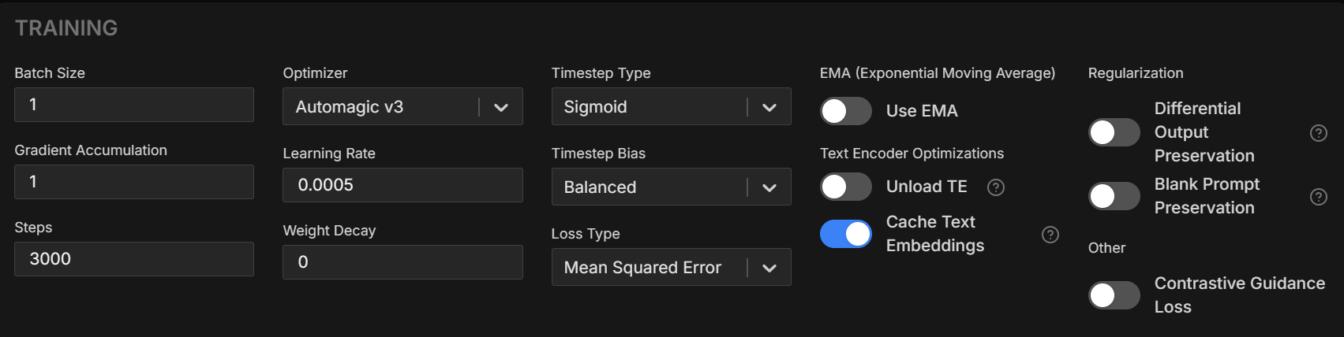Image resolution: width=1344 pixels, height=337 pixels.
Task: Toggle Blank Prompt Preservation on
Action: click(1114, 196)
